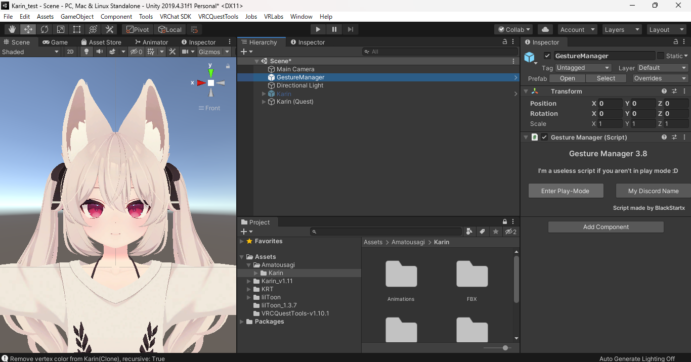Select the Rect tool
691x362 pixels.
[x=77, y=29]
